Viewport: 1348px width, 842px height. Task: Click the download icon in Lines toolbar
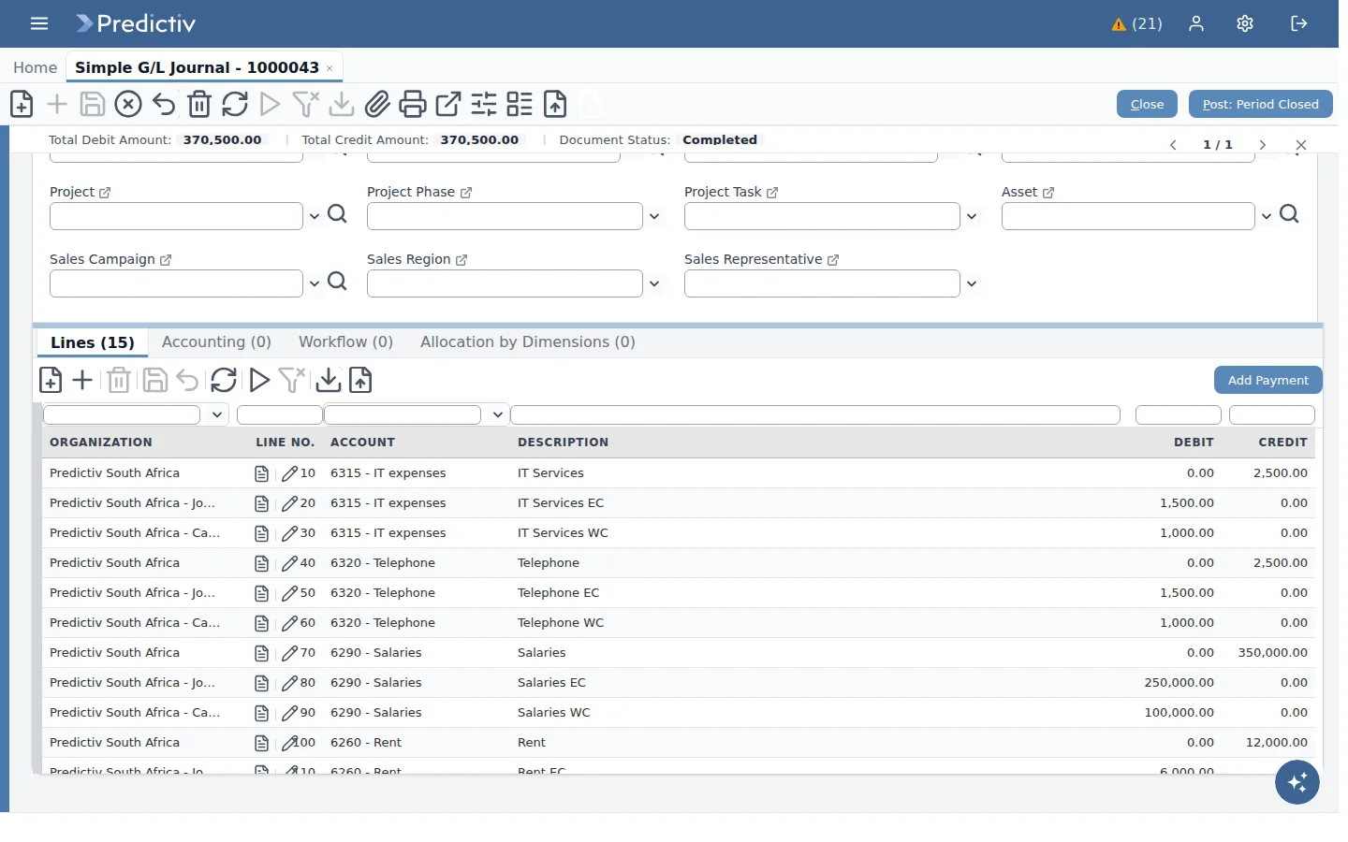click(x=329, y=380)
